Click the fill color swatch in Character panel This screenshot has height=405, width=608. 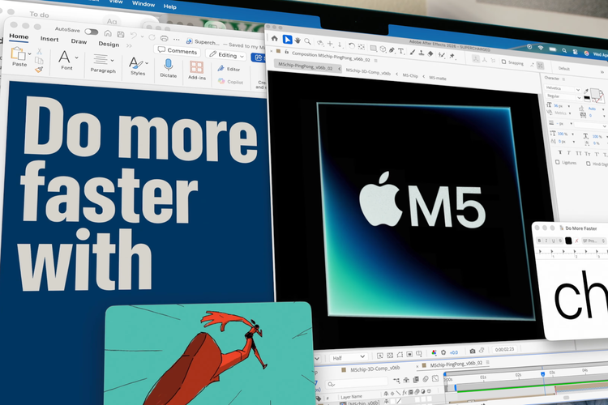coord(594,93)
